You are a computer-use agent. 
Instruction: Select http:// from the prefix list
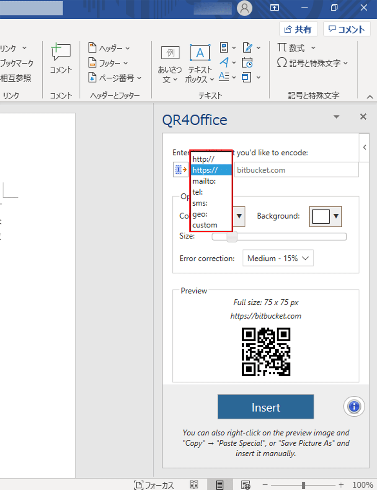click(211, 159)
